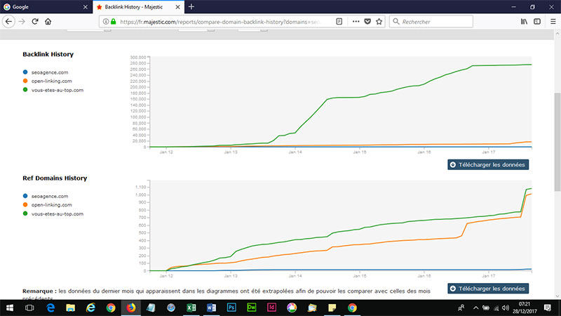Screen dimensions: 561x316
Task: Launch Microsoft Edge from taskbar
Action: [x=50, y=308]
